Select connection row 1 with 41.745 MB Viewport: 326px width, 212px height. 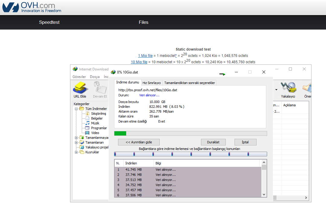pos(188,170)
